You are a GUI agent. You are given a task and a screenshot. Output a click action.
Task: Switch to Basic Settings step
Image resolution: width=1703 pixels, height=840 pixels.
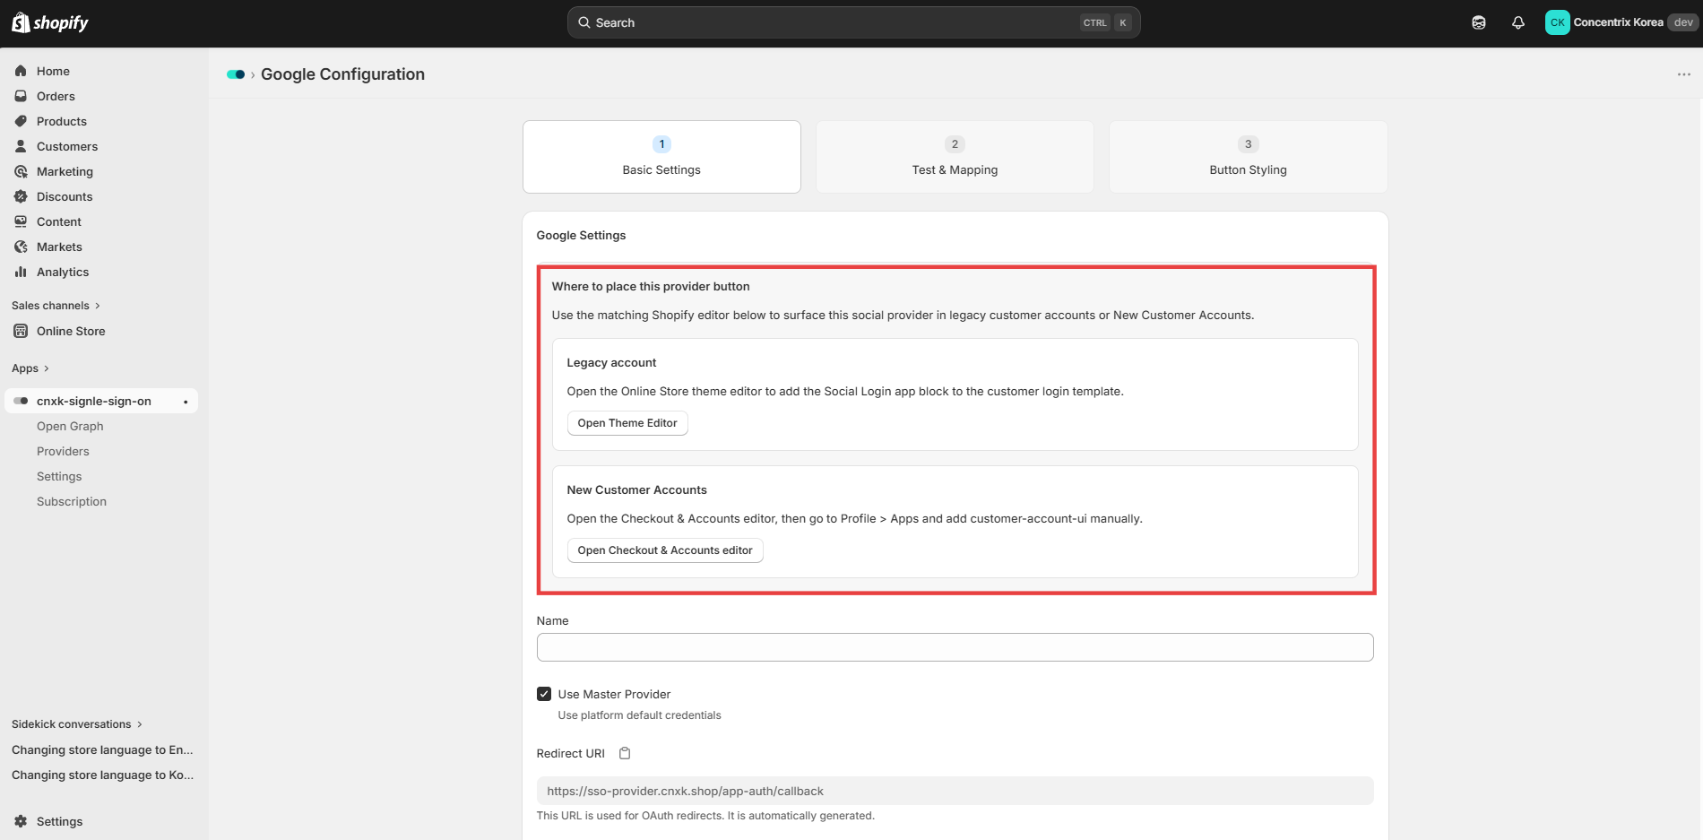click(x=661, y=157)
